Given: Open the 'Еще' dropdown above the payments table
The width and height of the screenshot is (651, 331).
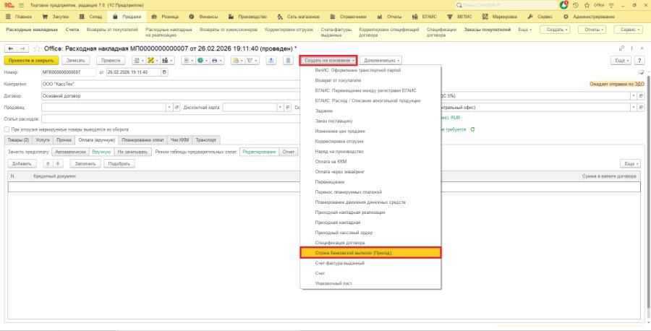Looking at the screenshot, I should click(630, 164).
